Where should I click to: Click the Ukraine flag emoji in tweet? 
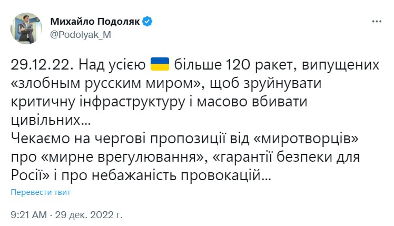[x=160, y=65]
